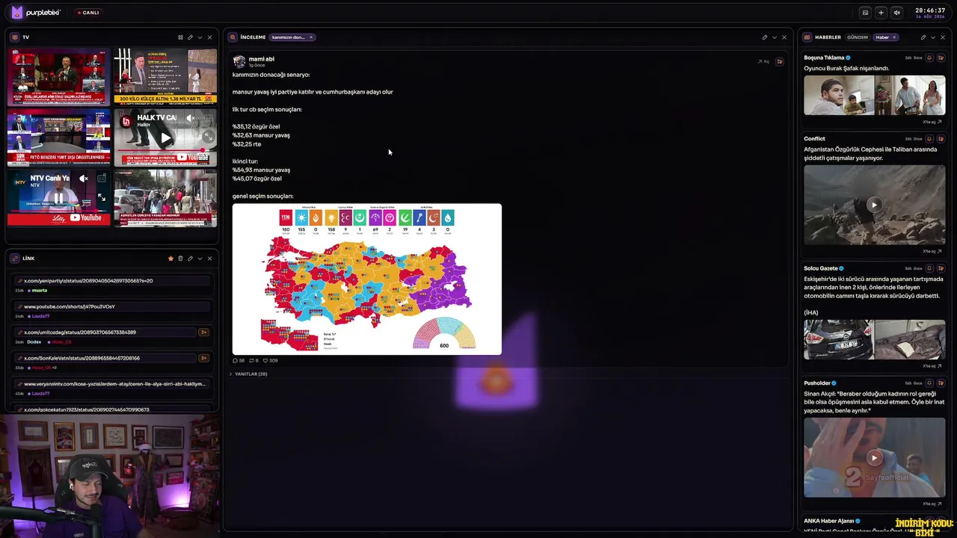
Task: Select the street crowd TV stream thumbnail
Action: pyautogui.click(x=165, y=198)
